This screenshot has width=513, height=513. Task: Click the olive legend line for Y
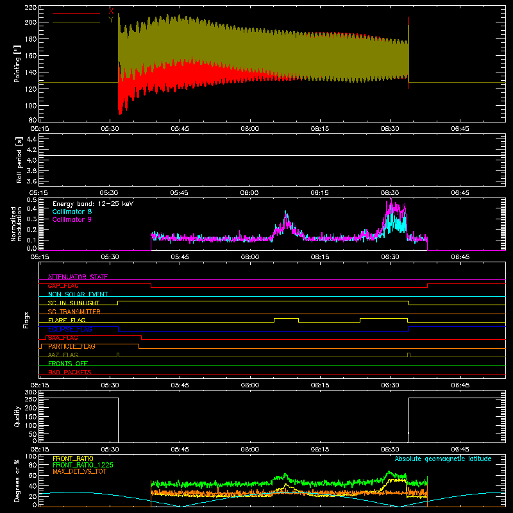point(76,22)
